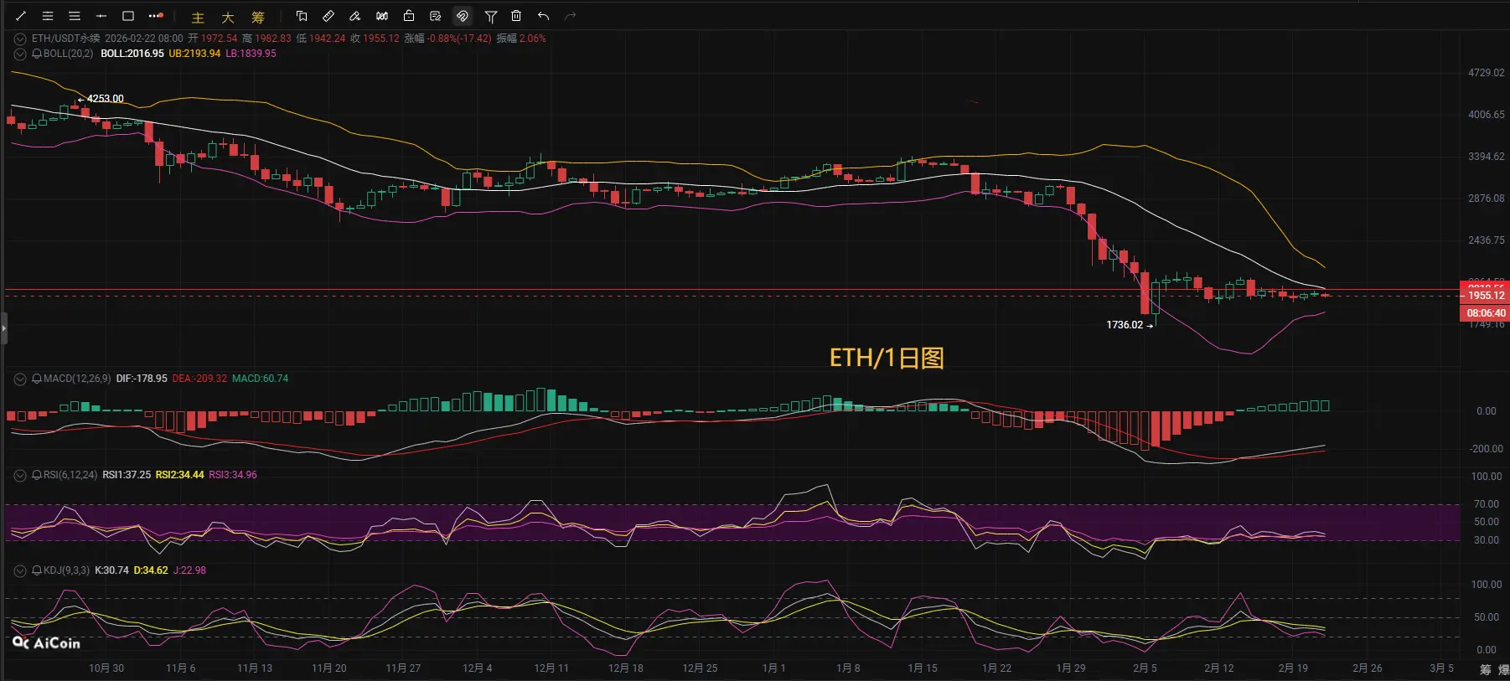This screenshot has width=1510, height=681.
Task: Click the bell alert icon beside BOLL
Action: [x=37, y=54]
